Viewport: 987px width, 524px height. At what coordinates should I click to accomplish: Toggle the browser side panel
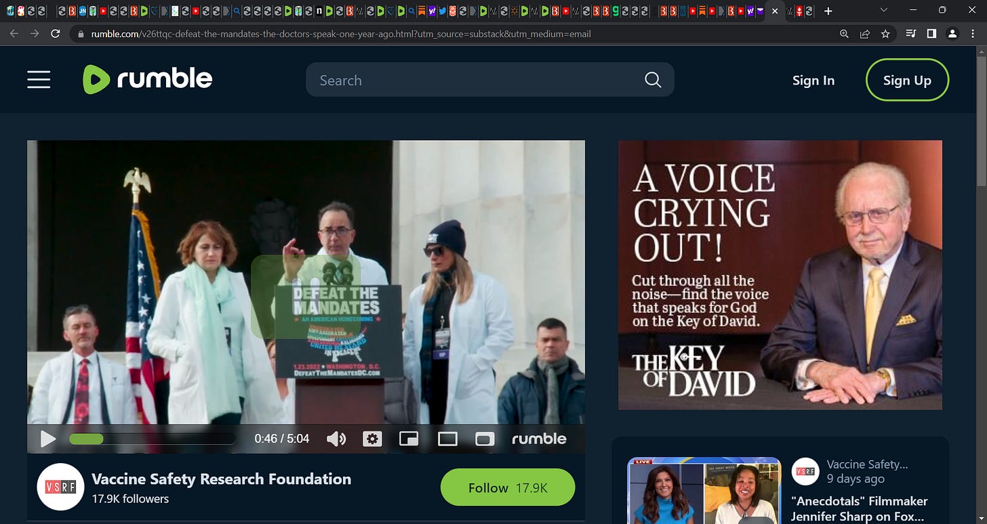click(x=931, y=34)
